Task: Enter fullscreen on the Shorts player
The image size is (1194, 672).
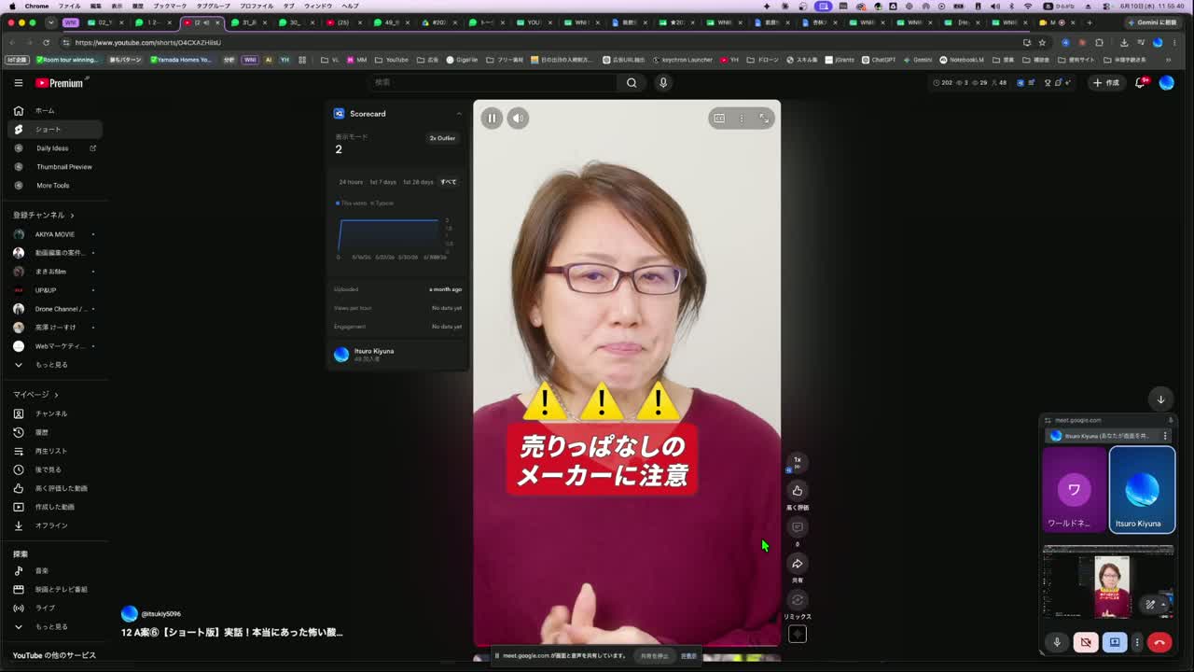Action: pos(764,119)
